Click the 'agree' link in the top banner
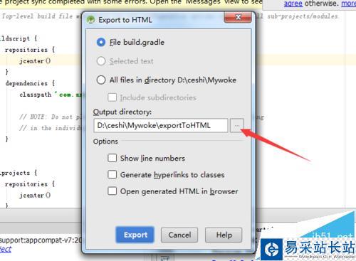Screen dimensions: 356x261 click(x=293, y=4)
